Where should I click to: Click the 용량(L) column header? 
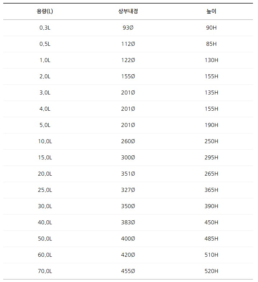(x=45, y=11)
